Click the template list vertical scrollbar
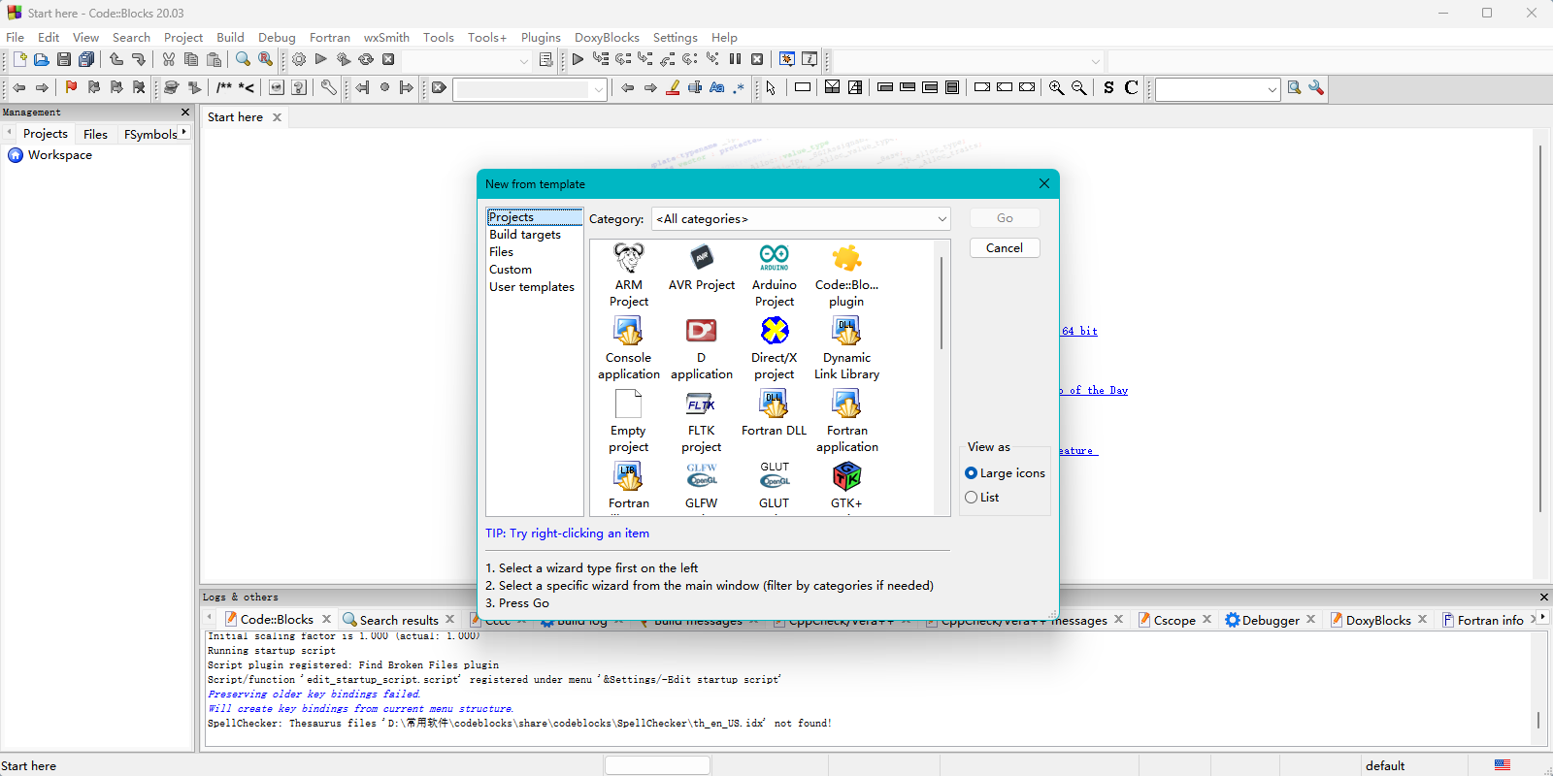The height and width of the screenshot is (776, 1553). point(941,303)
